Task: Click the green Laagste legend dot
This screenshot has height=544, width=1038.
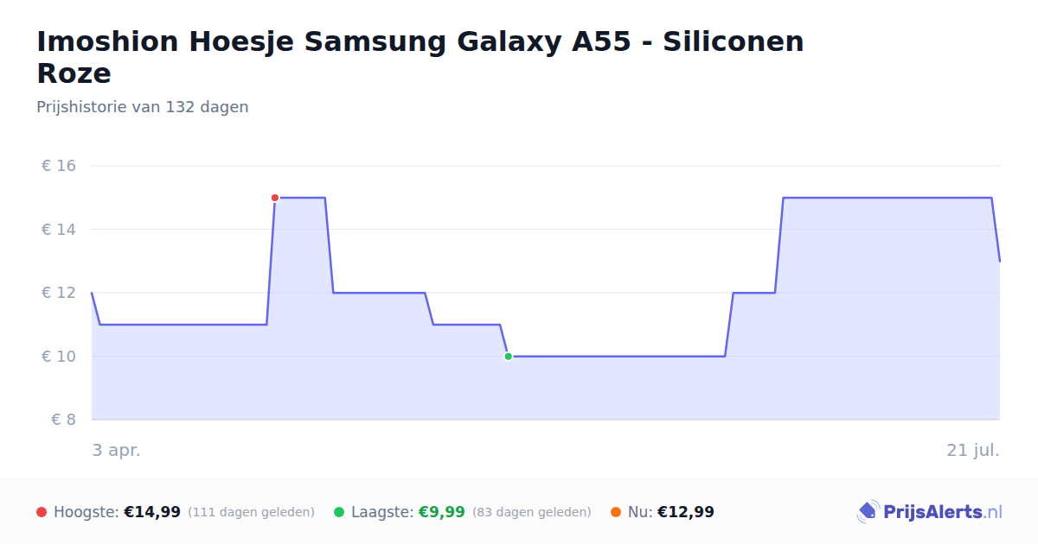Action: (x=339, y=512)
